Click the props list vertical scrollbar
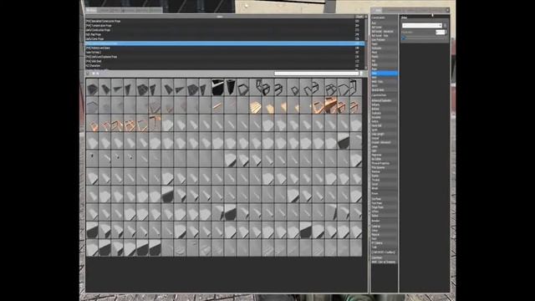Image resolution: width=535 pixels, height=301 pixels. 366,43
